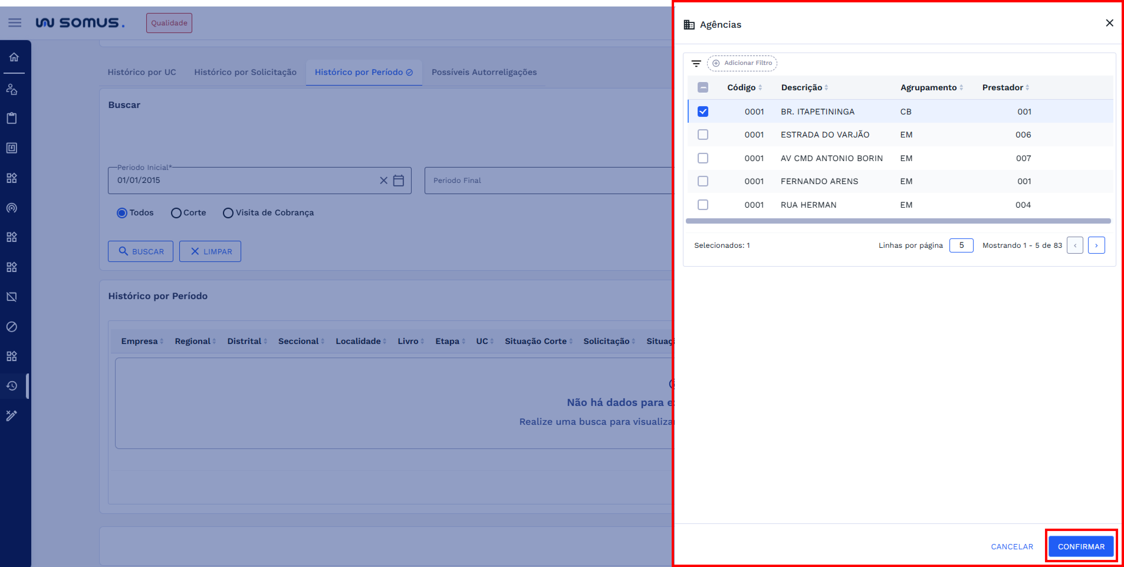1124x567 pixels.
Task: Click the clipboard icon in sidebar
Action: 12,118
